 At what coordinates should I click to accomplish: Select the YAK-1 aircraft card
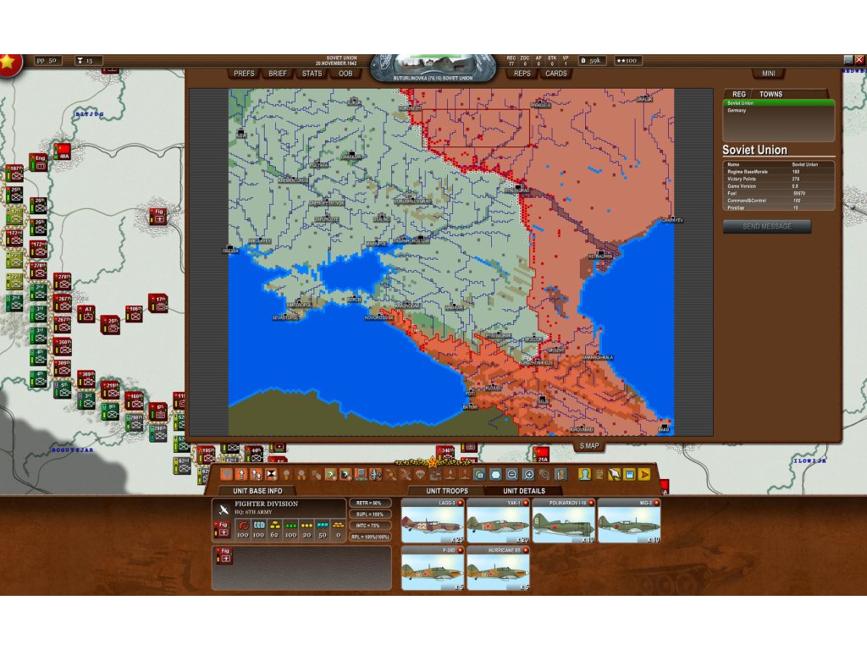498,521
